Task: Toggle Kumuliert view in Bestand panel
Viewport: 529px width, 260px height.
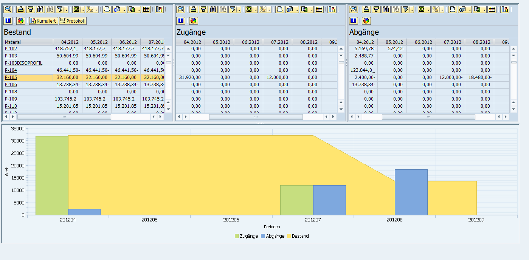Action: tap(43, 21)
